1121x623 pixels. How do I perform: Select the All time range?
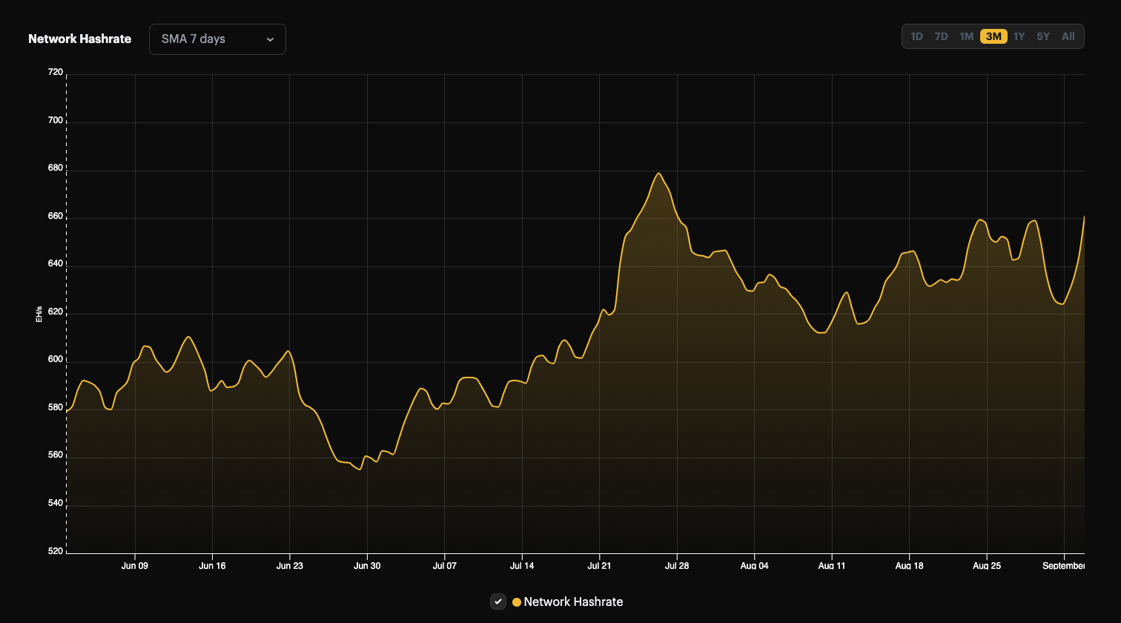click(1068, 36)
